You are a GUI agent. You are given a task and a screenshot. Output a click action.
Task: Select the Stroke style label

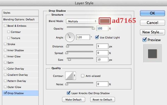coord(11,44)
